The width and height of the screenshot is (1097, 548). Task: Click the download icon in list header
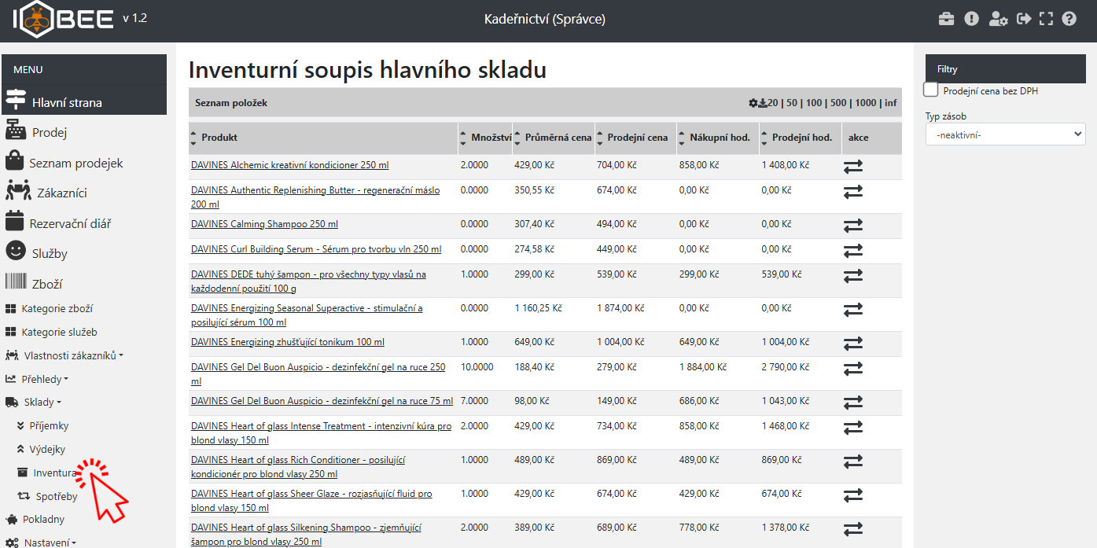click(763, 103)
